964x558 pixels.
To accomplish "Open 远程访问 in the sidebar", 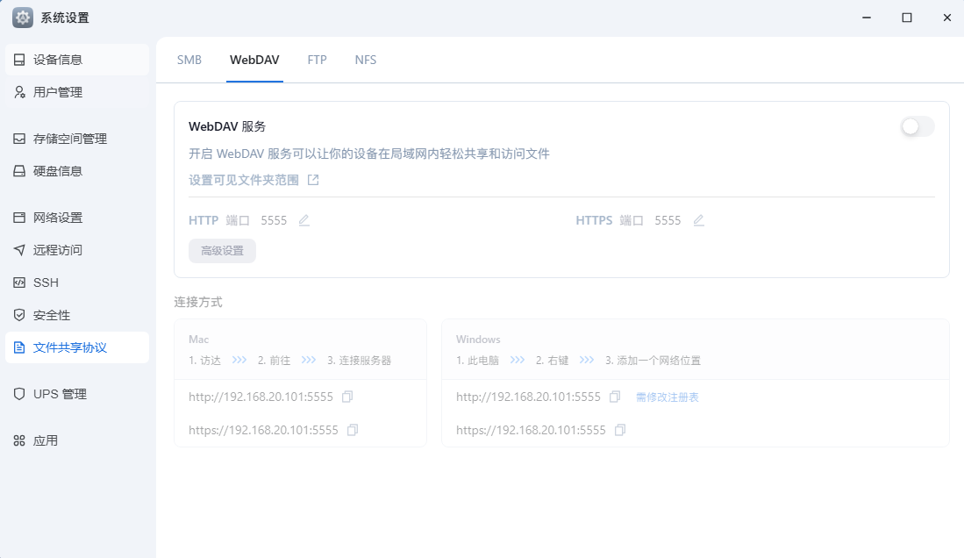I will click(x=77, y=250).
